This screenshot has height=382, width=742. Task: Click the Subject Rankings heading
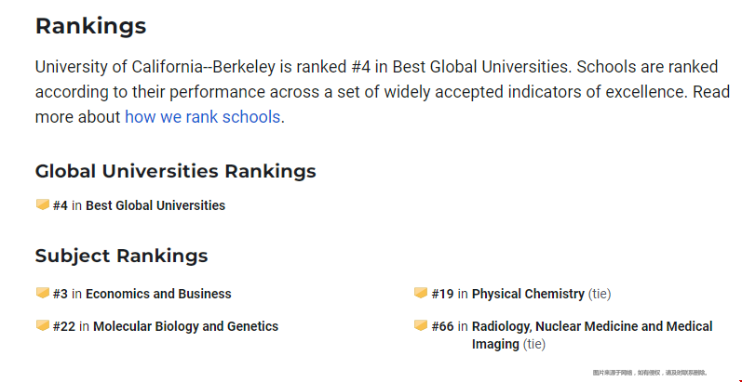pyautogui.click(x=121, y=256)
